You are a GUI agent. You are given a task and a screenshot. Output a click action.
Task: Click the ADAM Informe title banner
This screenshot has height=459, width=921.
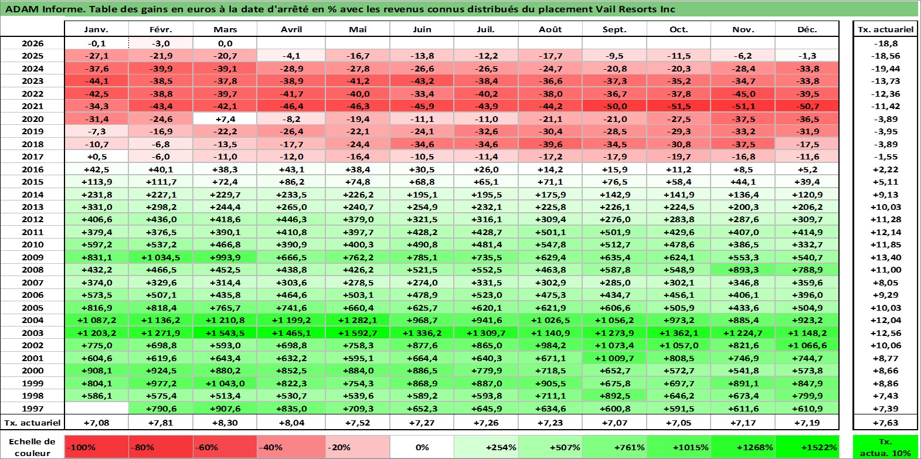[x=460, y=9]
